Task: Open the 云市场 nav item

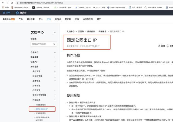Action: coord(58,19)
